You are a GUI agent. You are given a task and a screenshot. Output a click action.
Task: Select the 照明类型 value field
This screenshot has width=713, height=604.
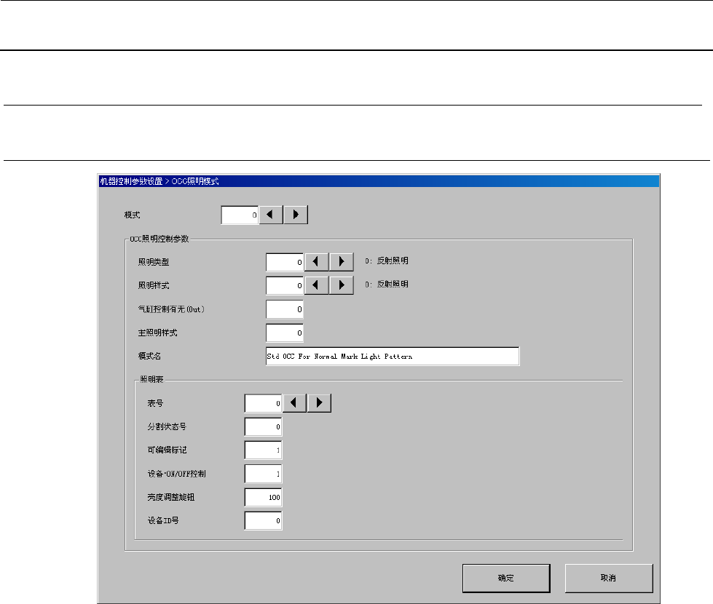(285, 262)
